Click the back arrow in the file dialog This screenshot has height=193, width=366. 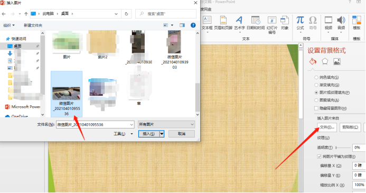pos(4,14)
